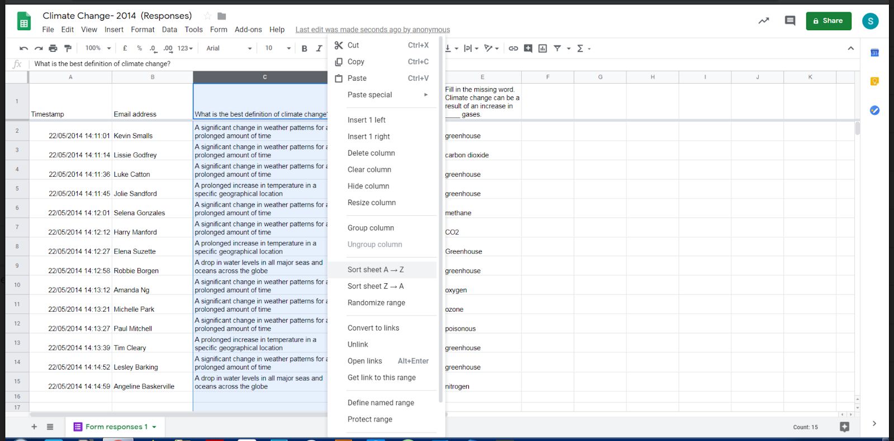
Task: Select column E header
Action: point(482,77)
